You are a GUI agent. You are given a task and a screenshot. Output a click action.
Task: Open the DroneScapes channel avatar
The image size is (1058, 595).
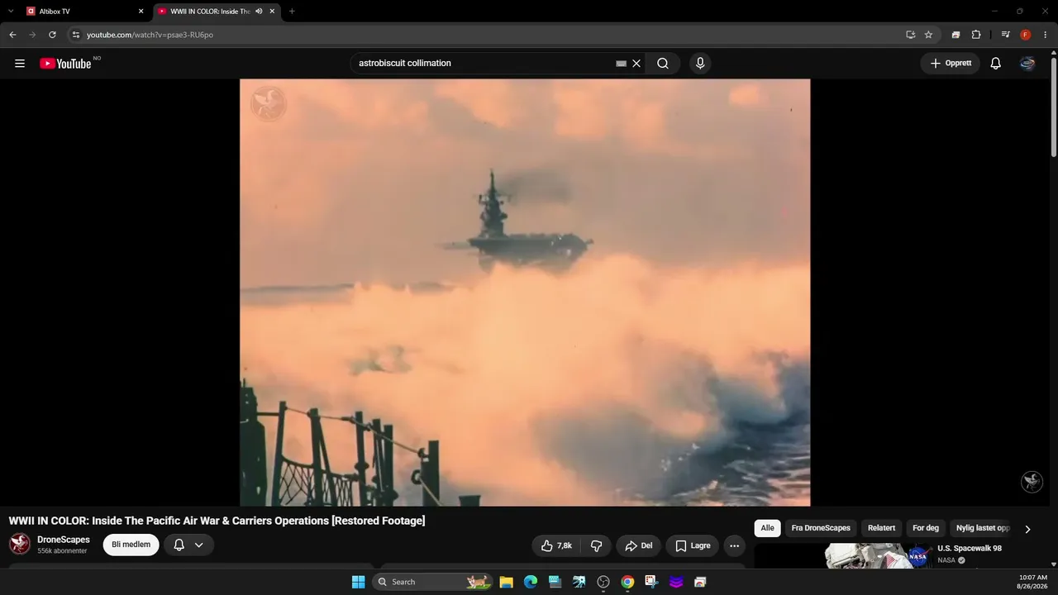coord(20,544)
